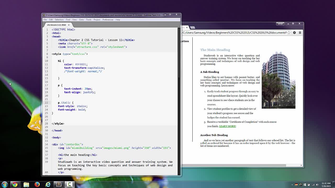Open the network signal tray icon

(x=313, y=185)
